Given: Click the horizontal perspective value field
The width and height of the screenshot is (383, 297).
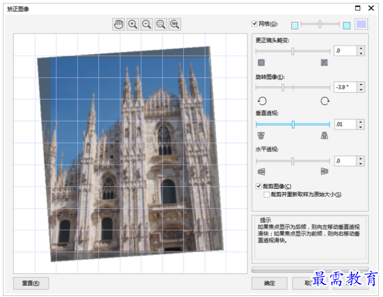Looking at the screenshot, I should pyautogui.click(x=345, y=161).
